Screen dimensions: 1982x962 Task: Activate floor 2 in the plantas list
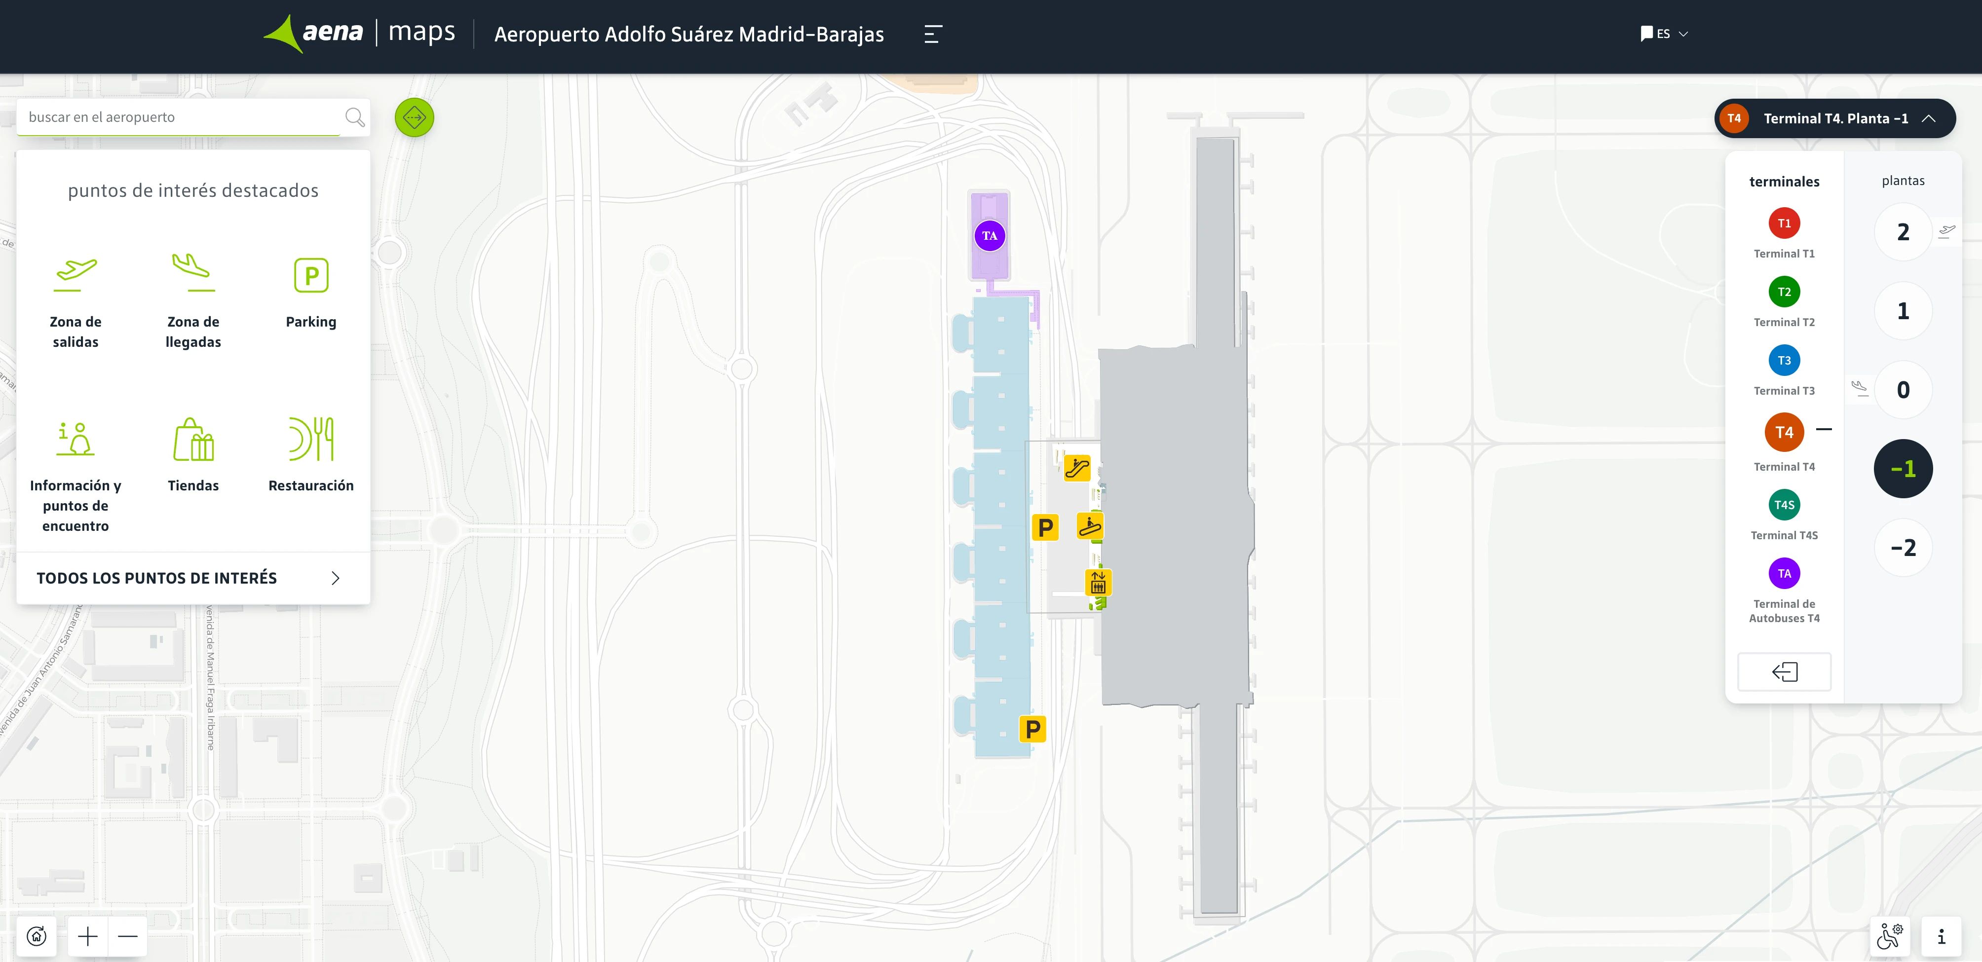[1903, 231]
